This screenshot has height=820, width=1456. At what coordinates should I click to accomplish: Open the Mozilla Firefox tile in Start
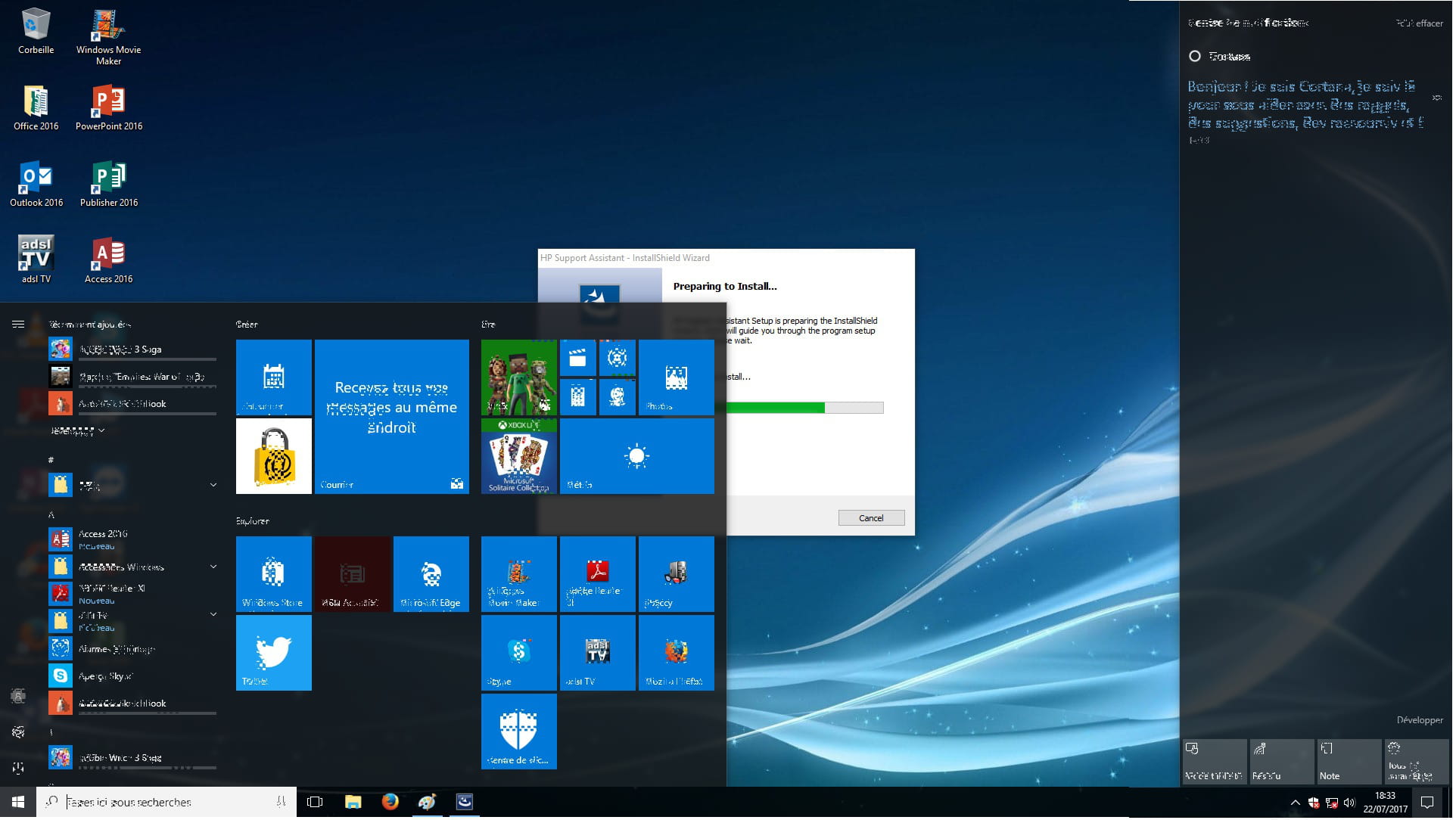coord(677,654)
